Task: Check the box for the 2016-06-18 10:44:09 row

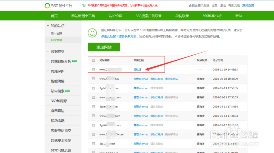Action: (93, 79)
